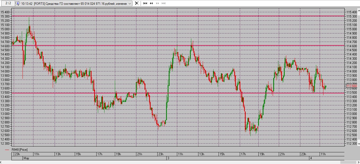Click the 113 000 right axis label
Image resolution: width=360 pixels, height=164 pixels.
click(x=352, y=114)
